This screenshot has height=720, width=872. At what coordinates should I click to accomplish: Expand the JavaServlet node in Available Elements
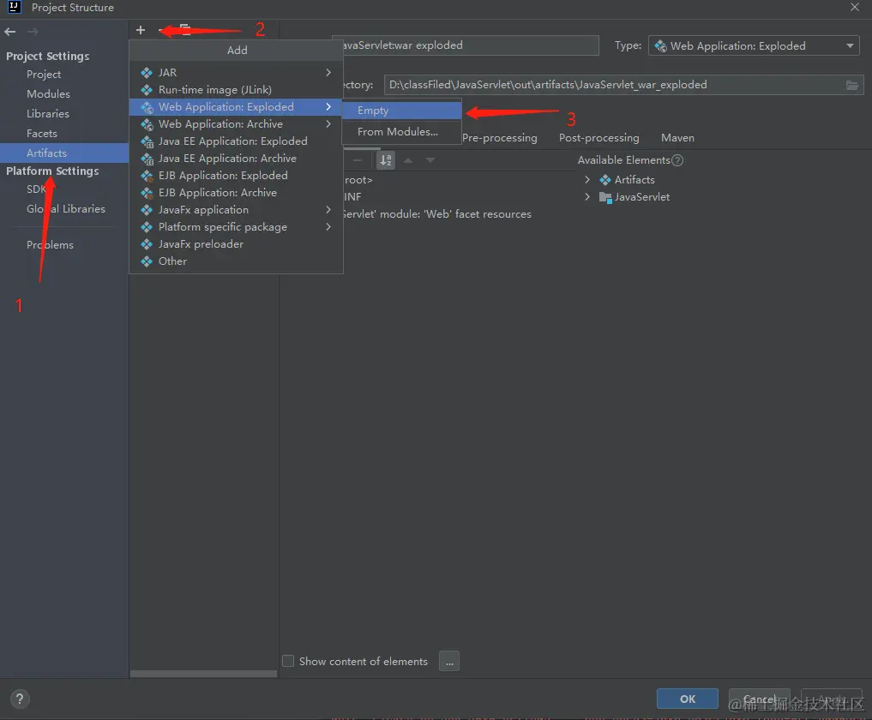pos(587,197)
